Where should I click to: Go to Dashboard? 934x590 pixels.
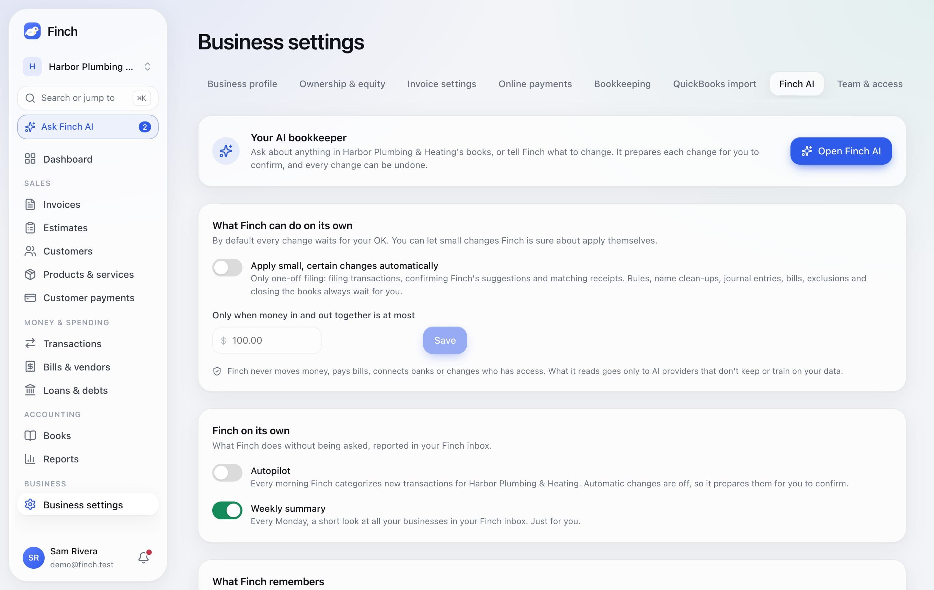88,159
